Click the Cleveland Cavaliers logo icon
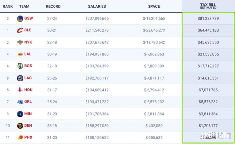Image resolution: width=235 pixels, height=144 pixels. [x=20, y=30]
